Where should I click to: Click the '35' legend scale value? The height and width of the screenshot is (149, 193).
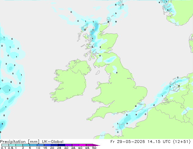coord(73,148)
